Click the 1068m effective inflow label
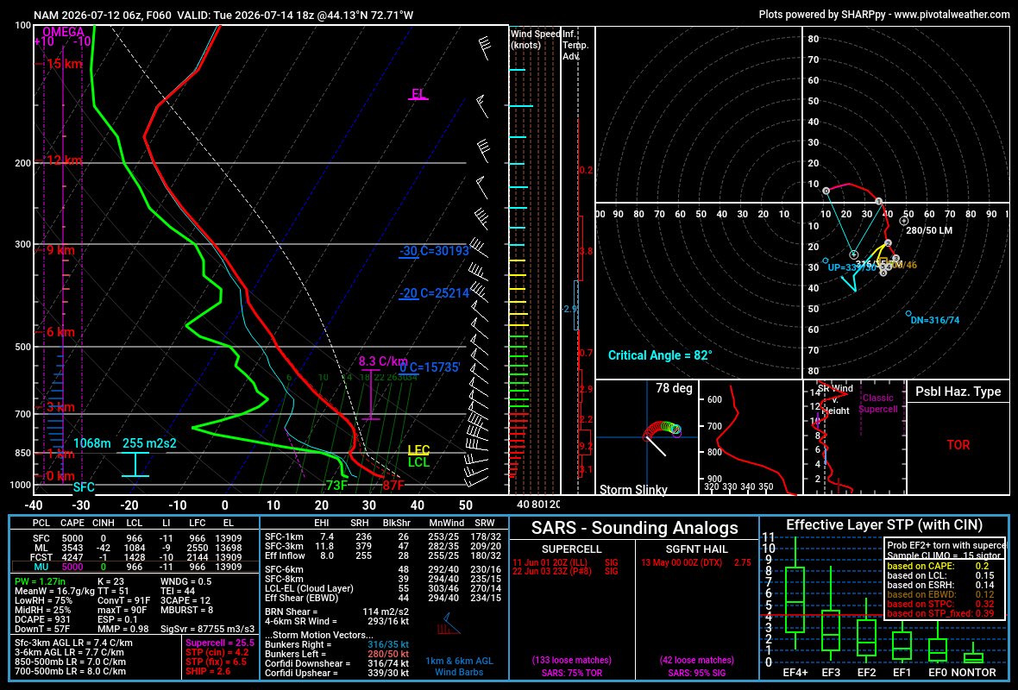Screen dimensions: 1018x690 click(92, 443)
